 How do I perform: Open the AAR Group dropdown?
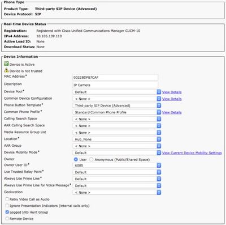pos(117,146)
